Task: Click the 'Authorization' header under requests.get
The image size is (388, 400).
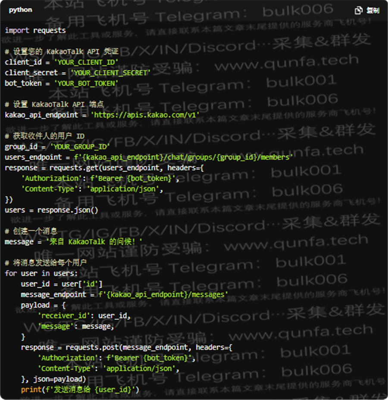Action: [100, 178]
